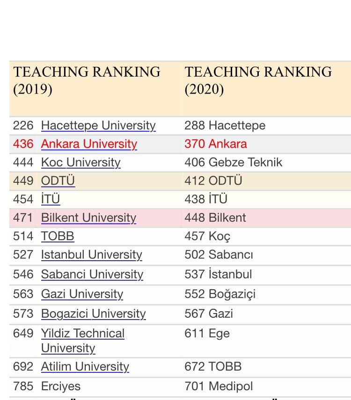Image resolution: width=351 pixels, height=400 pixels.
Task: Open the TOBB link ranked 514
Action: click(x=58, y=236)
